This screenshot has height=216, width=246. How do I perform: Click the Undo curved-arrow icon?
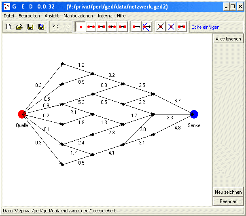click(x=55, y=27)
